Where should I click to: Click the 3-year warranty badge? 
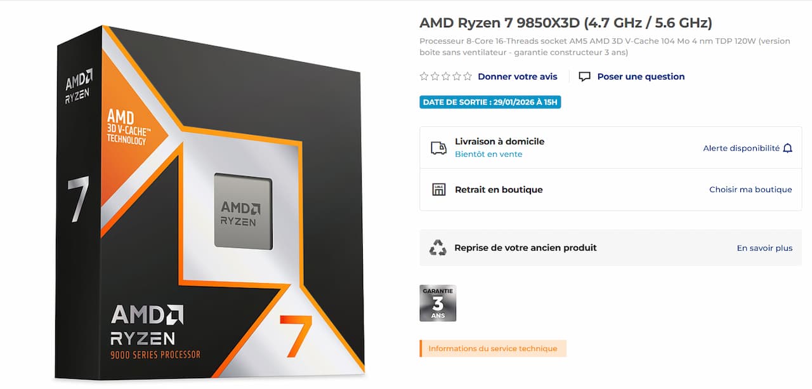coord(438,303)
